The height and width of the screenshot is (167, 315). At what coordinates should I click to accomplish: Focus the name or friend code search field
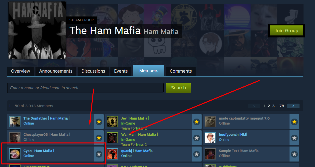[85, 88]
